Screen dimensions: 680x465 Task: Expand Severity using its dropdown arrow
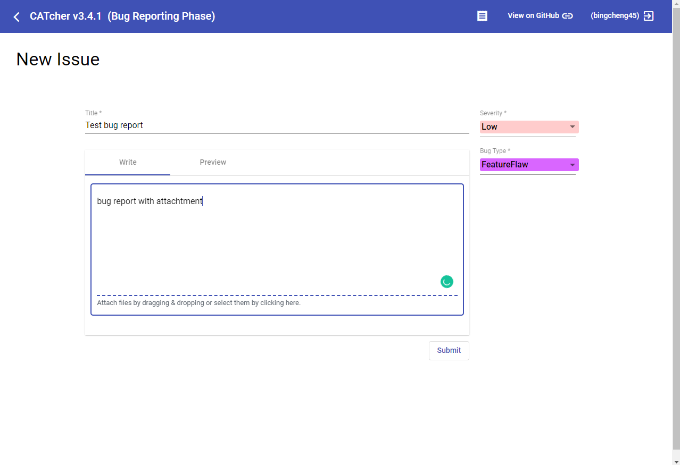(573, 127)
